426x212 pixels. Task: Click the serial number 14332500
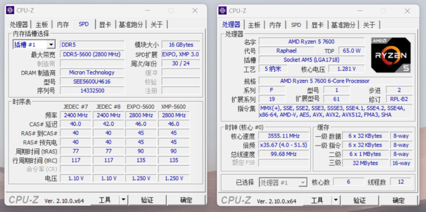coord(92,90)
